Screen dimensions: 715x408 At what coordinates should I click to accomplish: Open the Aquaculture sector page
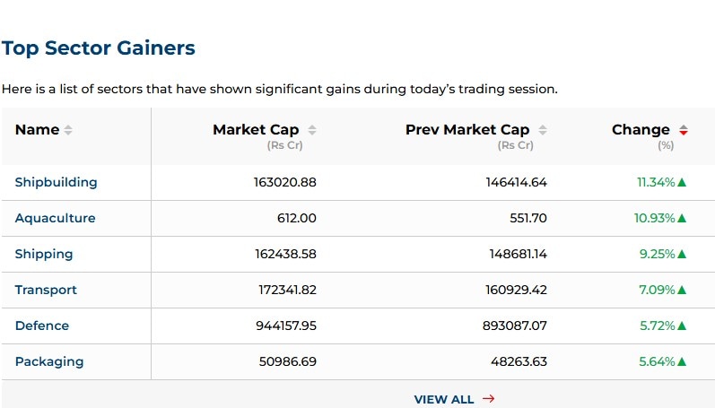55,218
